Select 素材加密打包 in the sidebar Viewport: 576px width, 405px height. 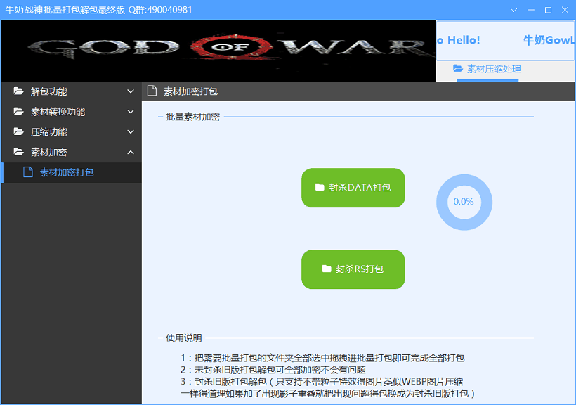(72, 172)
